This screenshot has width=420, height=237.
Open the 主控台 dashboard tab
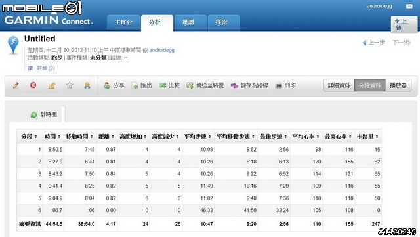point(123,22)
